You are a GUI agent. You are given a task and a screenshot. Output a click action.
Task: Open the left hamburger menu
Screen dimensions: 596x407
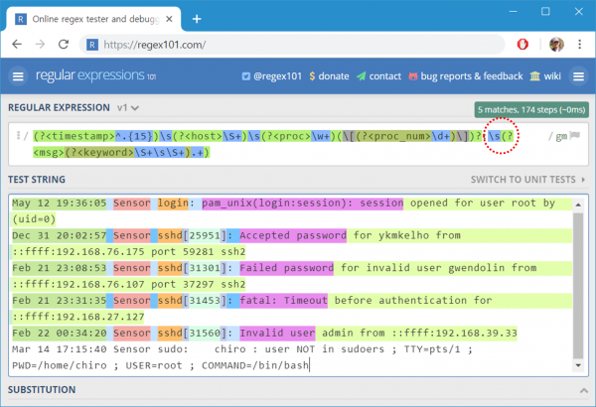(18, 76)
